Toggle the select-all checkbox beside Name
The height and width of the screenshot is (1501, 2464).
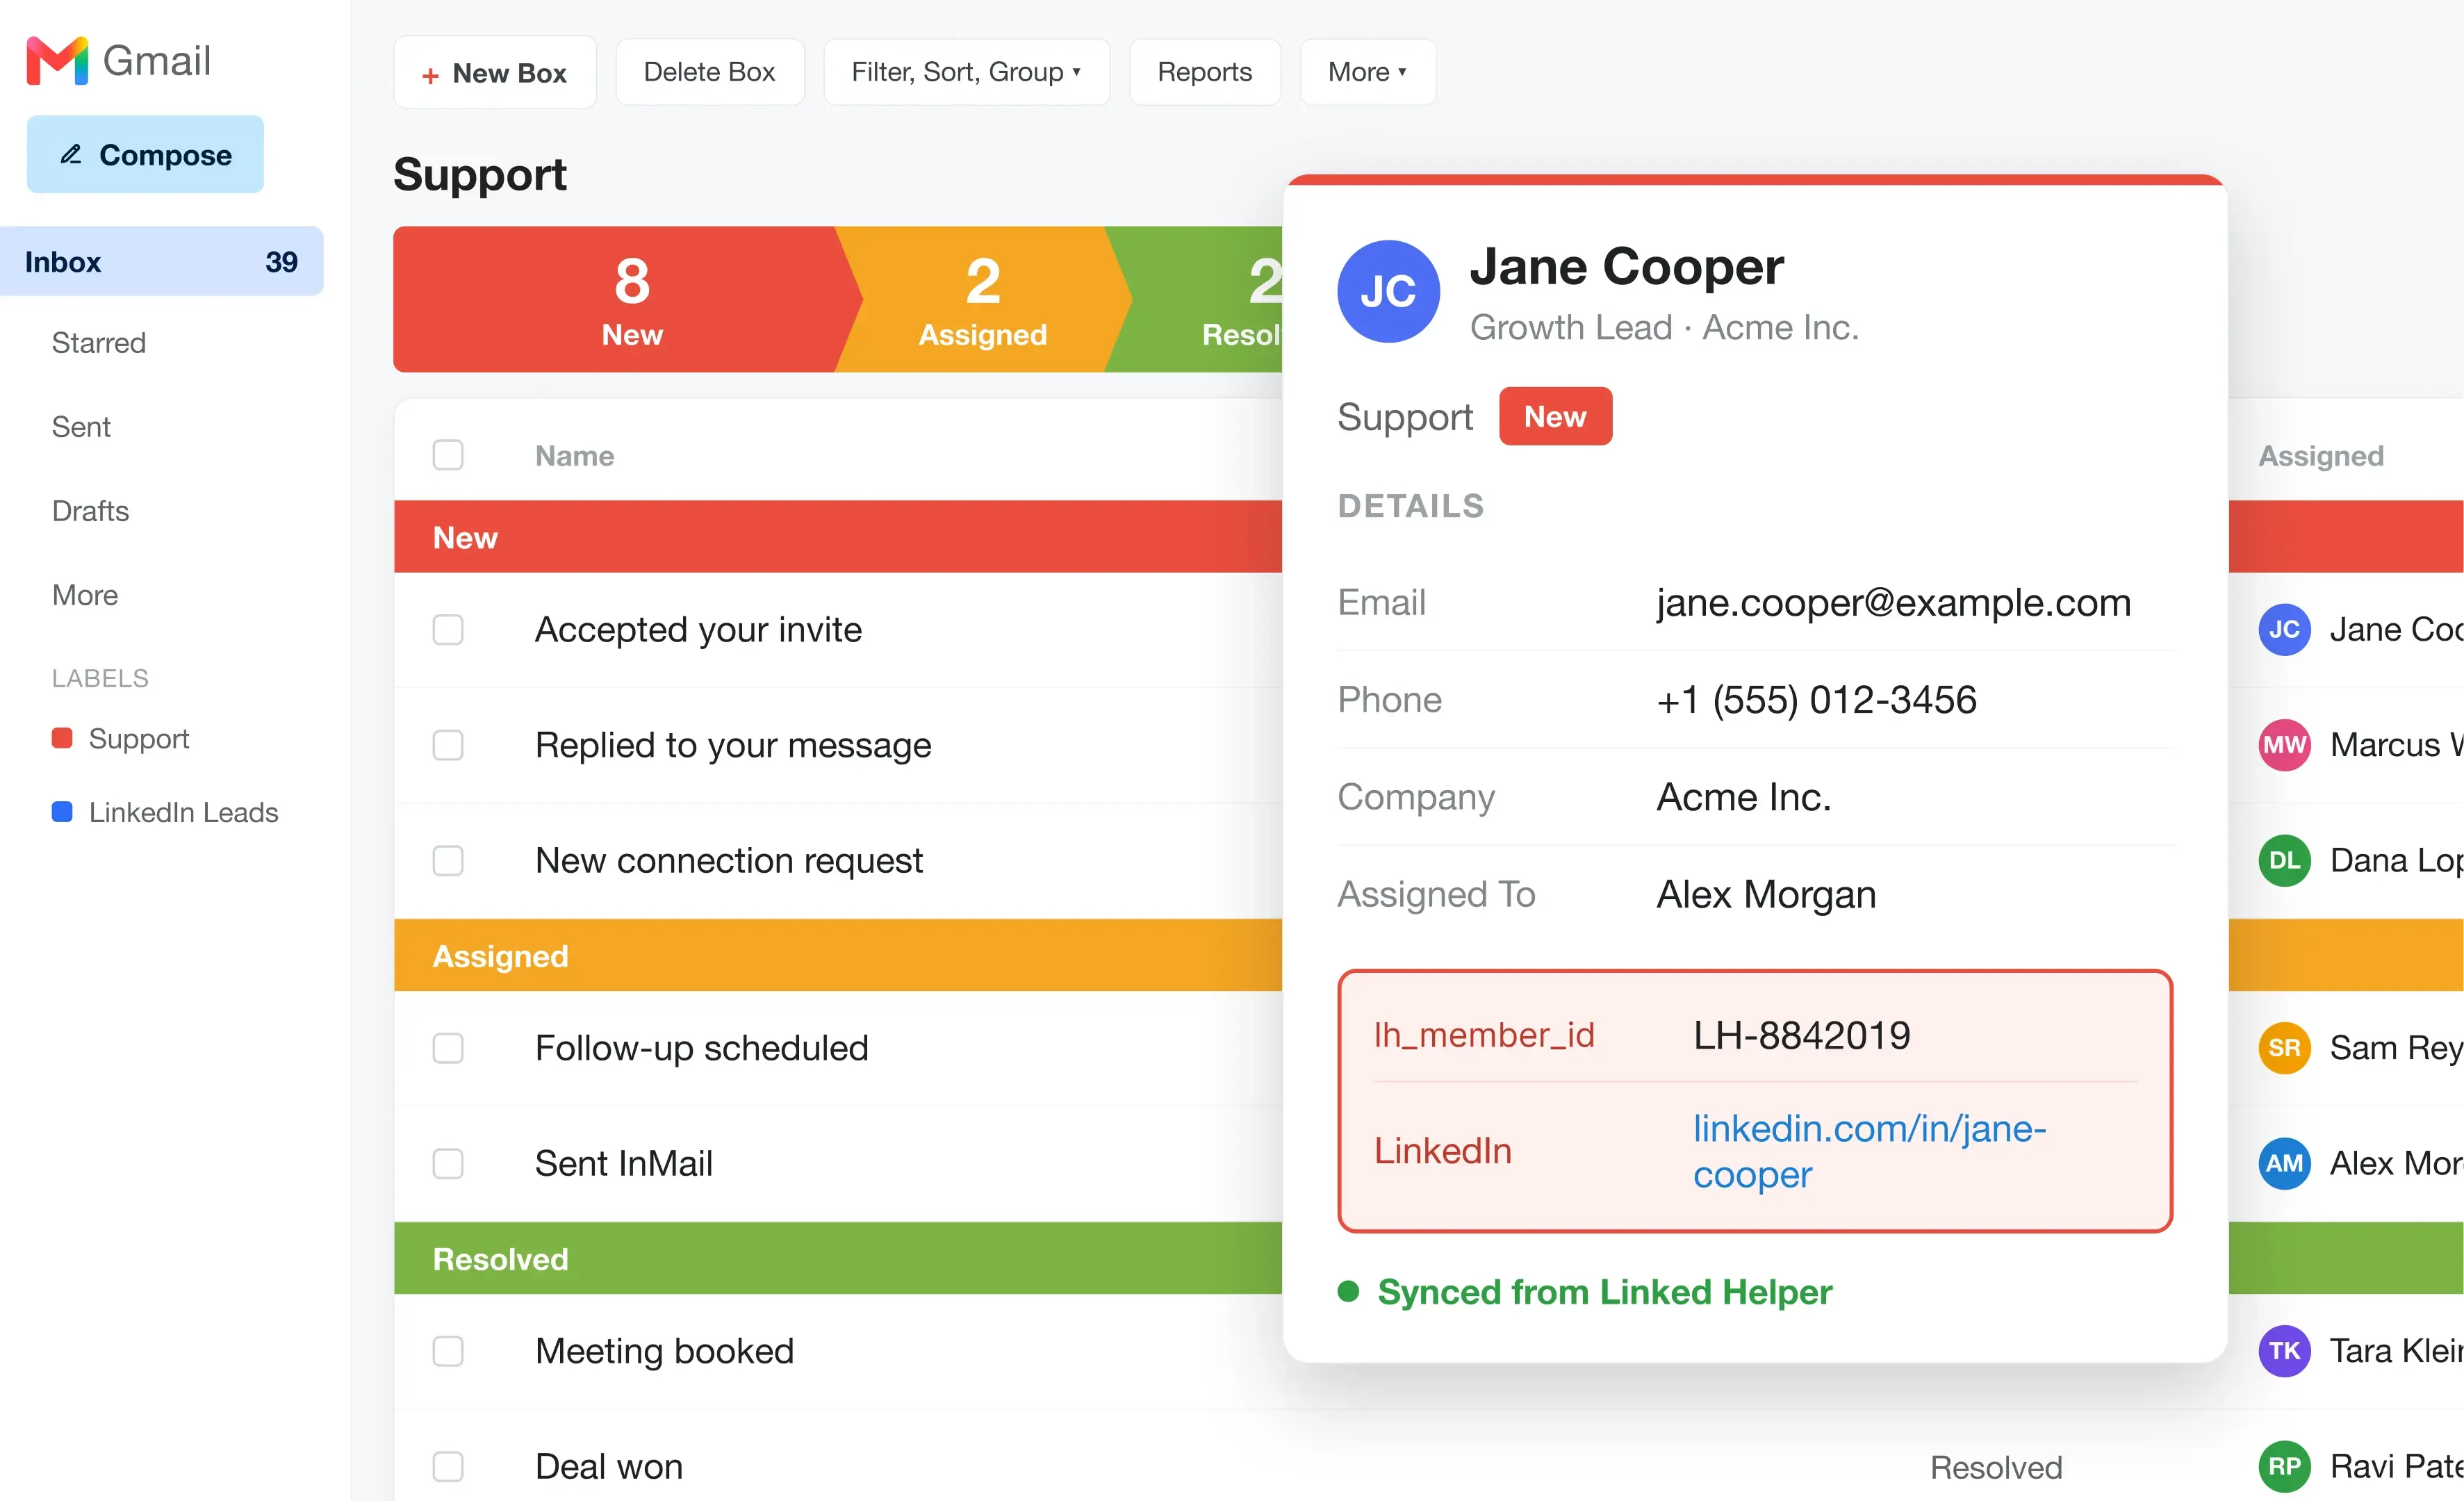coord(448,456)
